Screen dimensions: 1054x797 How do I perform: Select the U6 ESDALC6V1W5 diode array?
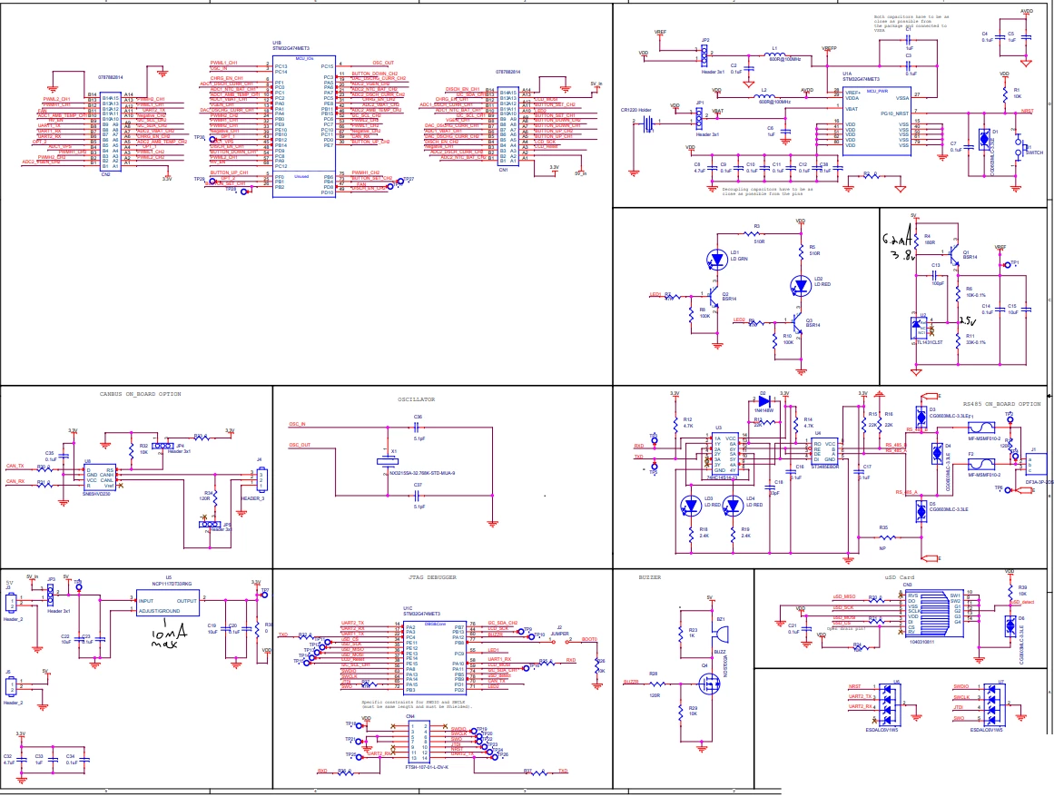coord(889,704)
